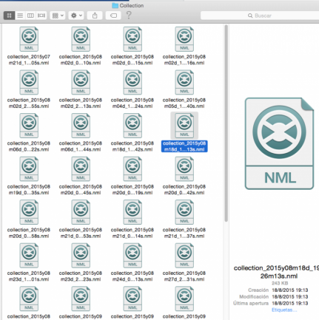
Task: Select file icon m27d_2...31s.nml
Action: (x=184, y=256)
